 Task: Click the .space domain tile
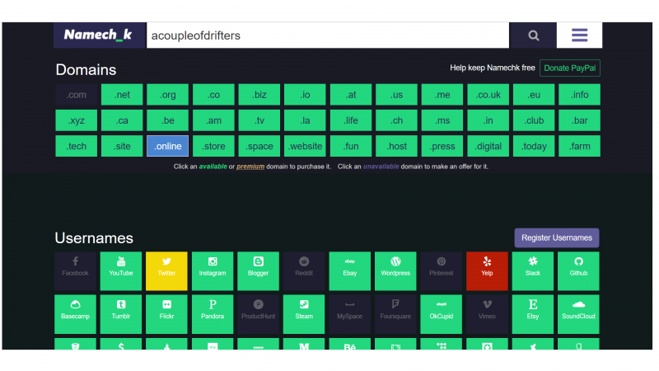tap(259, 146)
